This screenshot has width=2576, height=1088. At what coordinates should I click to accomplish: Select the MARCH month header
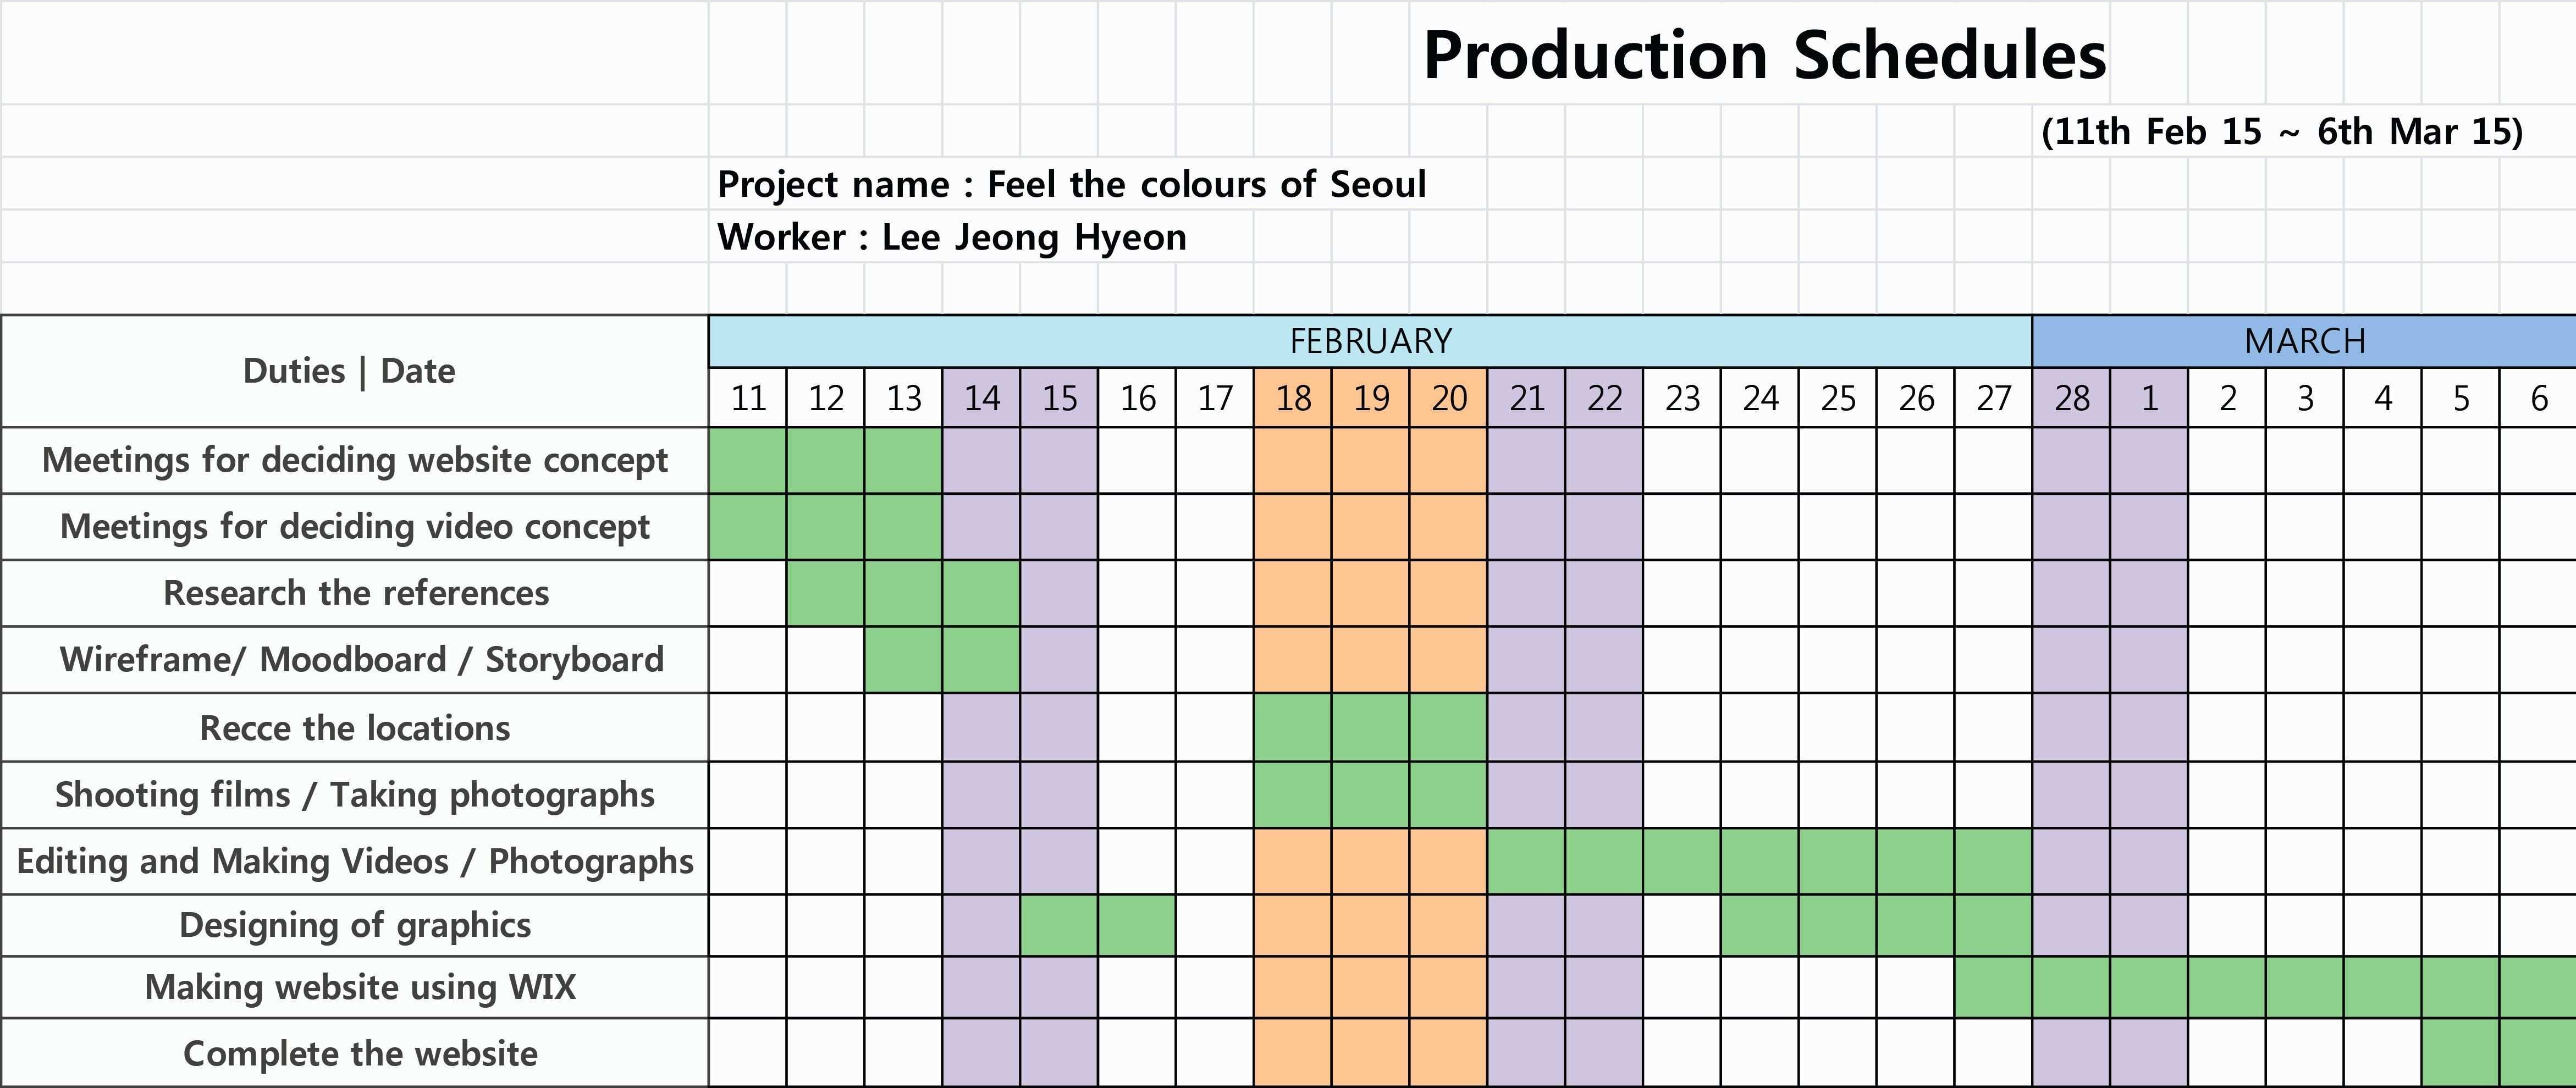click(x=2304, y=342)
